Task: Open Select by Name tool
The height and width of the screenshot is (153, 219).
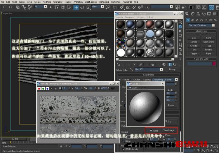Action: click(57, 7)
